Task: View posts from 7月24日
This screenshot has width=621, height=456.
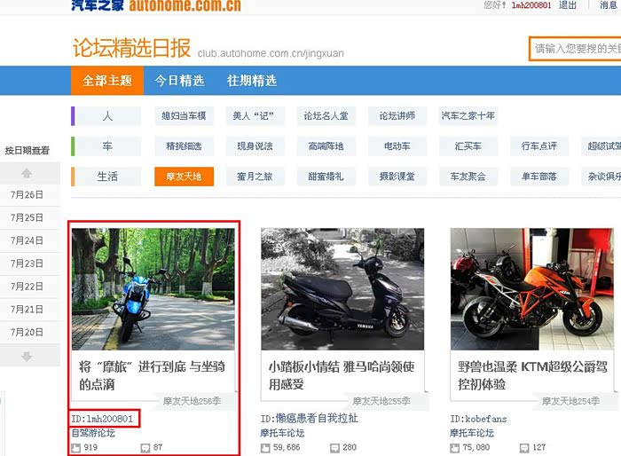Action: click(x=27, y=241)
